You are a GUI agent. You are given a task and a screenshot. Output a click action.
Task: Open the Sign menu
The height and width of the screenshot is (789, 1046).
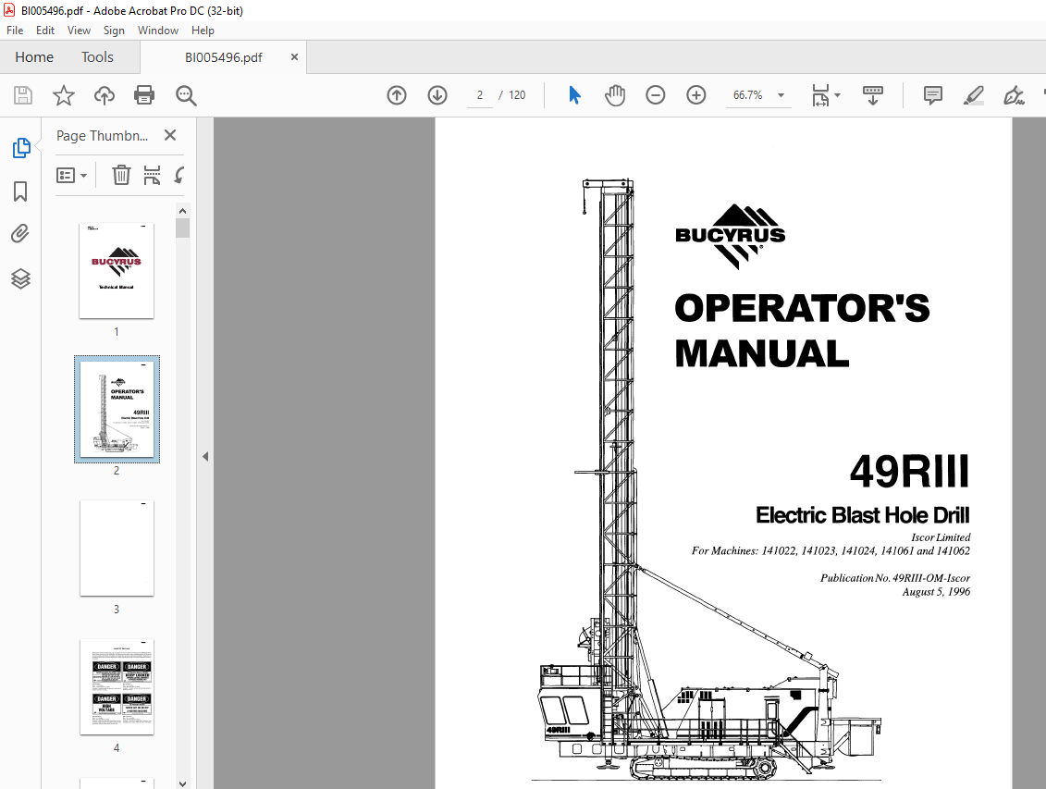[x=114, y=31]
